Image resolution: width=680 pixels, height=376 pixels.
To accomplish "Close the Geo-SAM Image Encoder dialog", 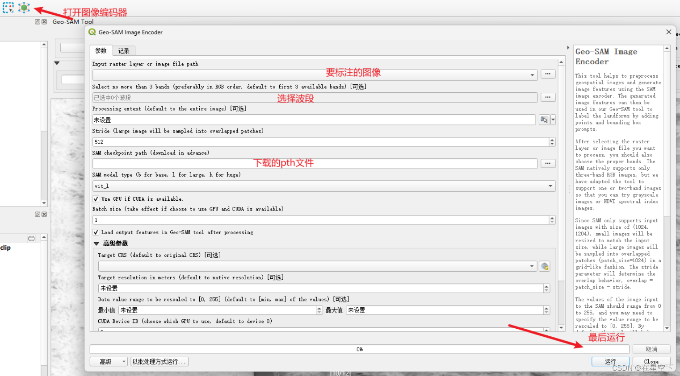I will pos(668,32).
